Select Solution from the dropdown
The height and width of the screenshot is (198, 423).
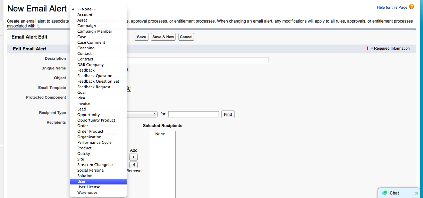click(98, 176)
